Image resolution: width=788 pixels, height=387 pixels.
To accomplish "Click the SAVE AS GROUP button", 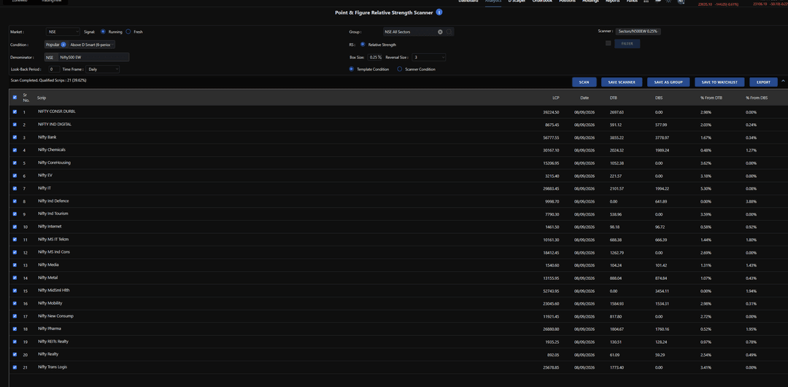I will click(x=668, y=82).
